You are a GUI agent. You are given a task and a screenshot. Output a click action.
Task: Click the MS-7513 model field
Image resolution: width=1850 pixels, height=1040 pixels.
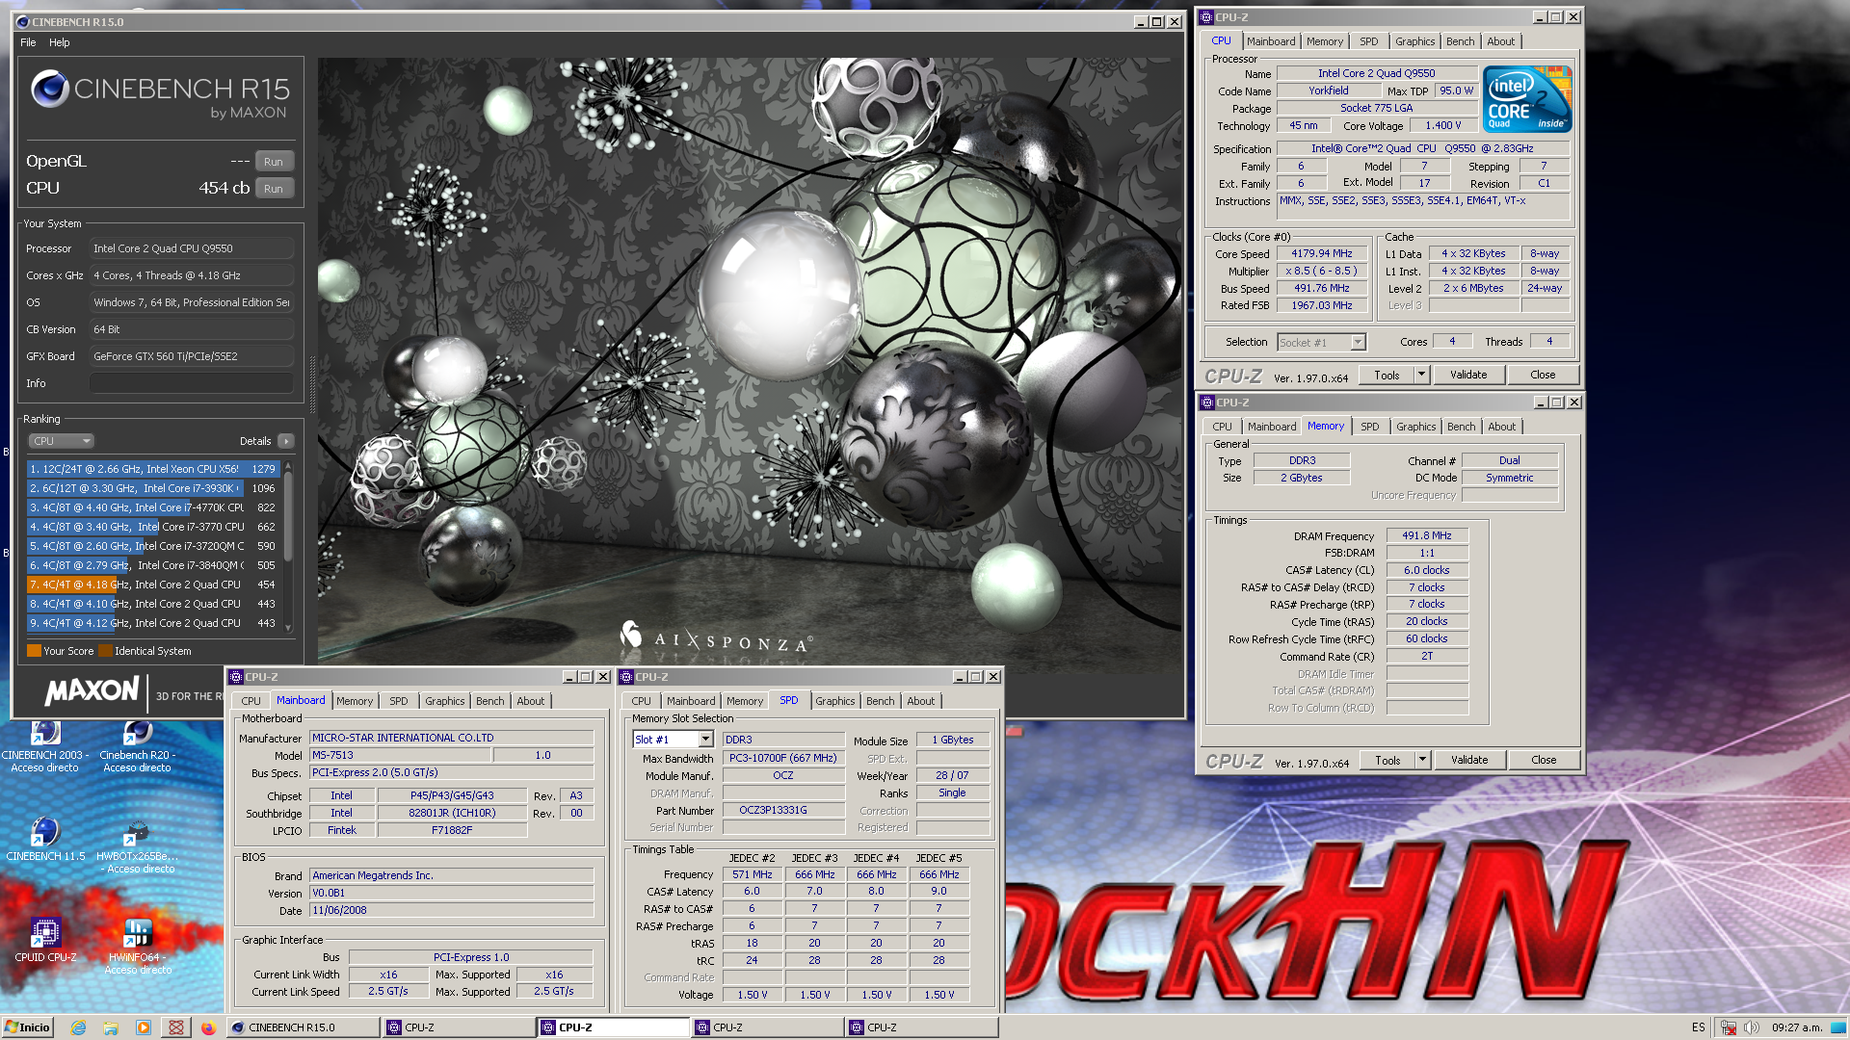coord(399,755)
